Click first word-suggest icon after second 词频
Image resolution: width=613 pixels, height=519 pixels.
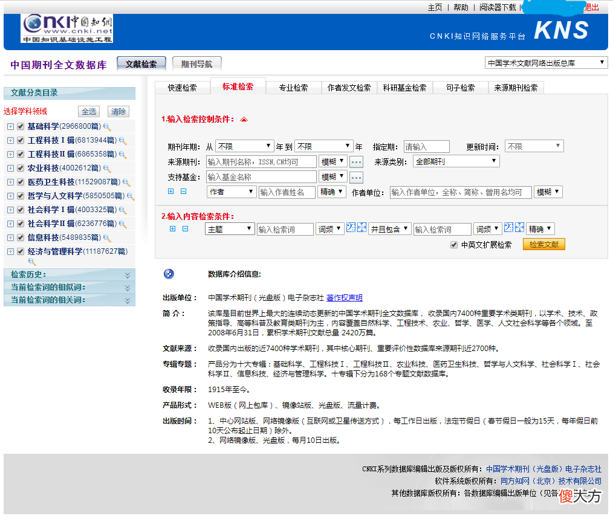click(x=508, y=227)
